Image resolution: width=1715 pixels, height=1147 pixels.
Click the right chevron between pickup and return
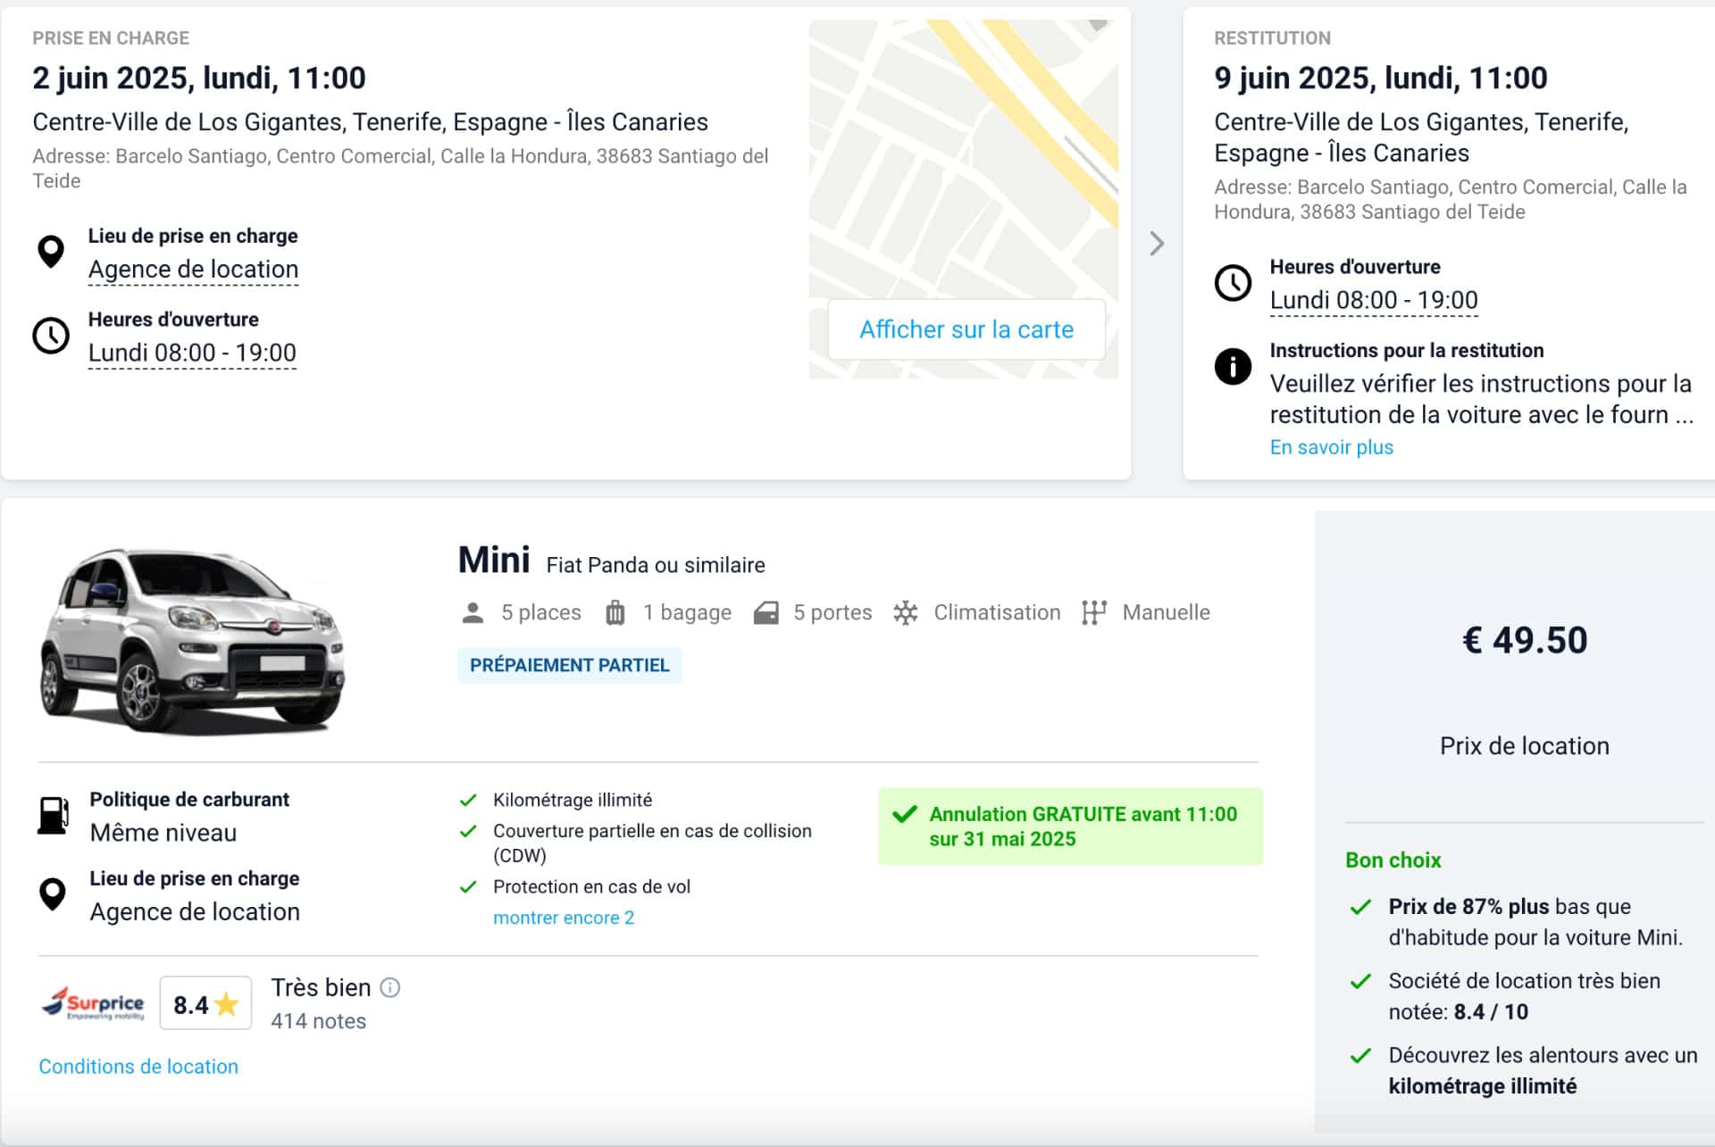pos(1157,244)
